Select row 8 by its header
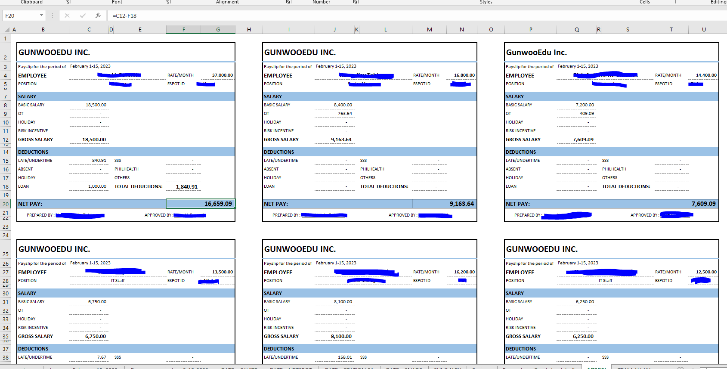 tap(6, 105)
